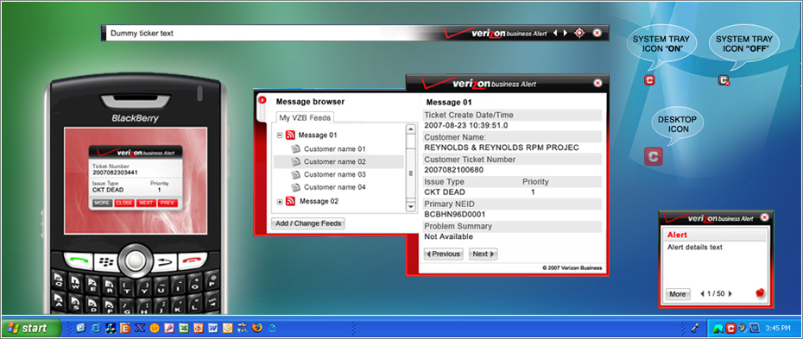The width and height of the screenshot is (803, 339).
Task: Select Customer name 02 in feed tree
Action: (x=335, y=162)
